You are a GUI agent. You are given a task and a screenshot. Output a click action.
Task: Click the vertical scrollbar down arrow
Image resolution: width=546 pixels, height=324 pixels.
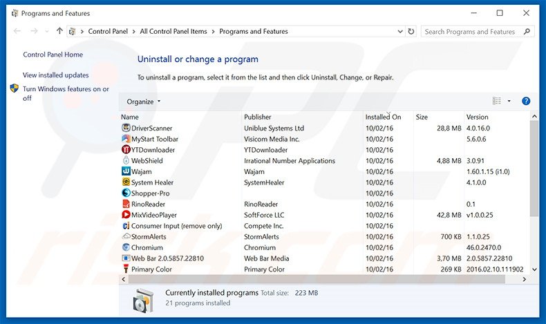tap(534, 269)
